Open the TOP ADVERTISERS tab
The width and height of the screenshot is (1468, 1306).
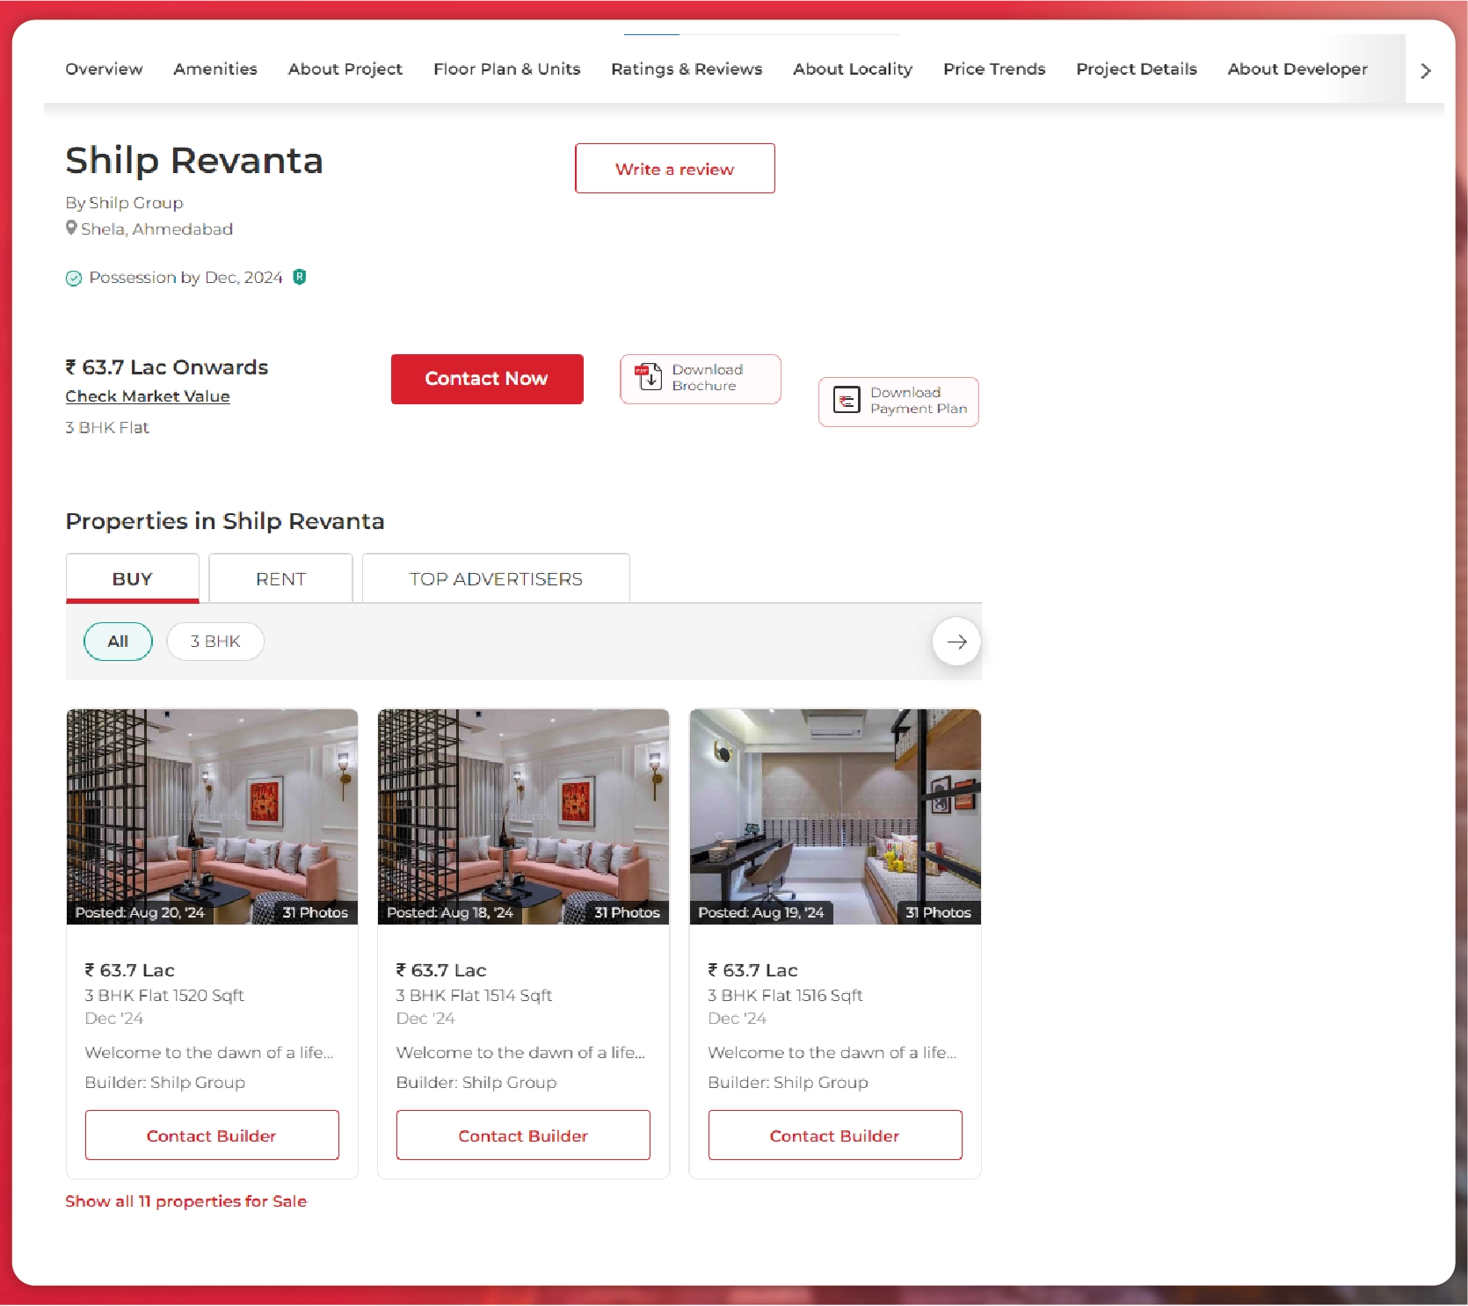tap(496, 578)
